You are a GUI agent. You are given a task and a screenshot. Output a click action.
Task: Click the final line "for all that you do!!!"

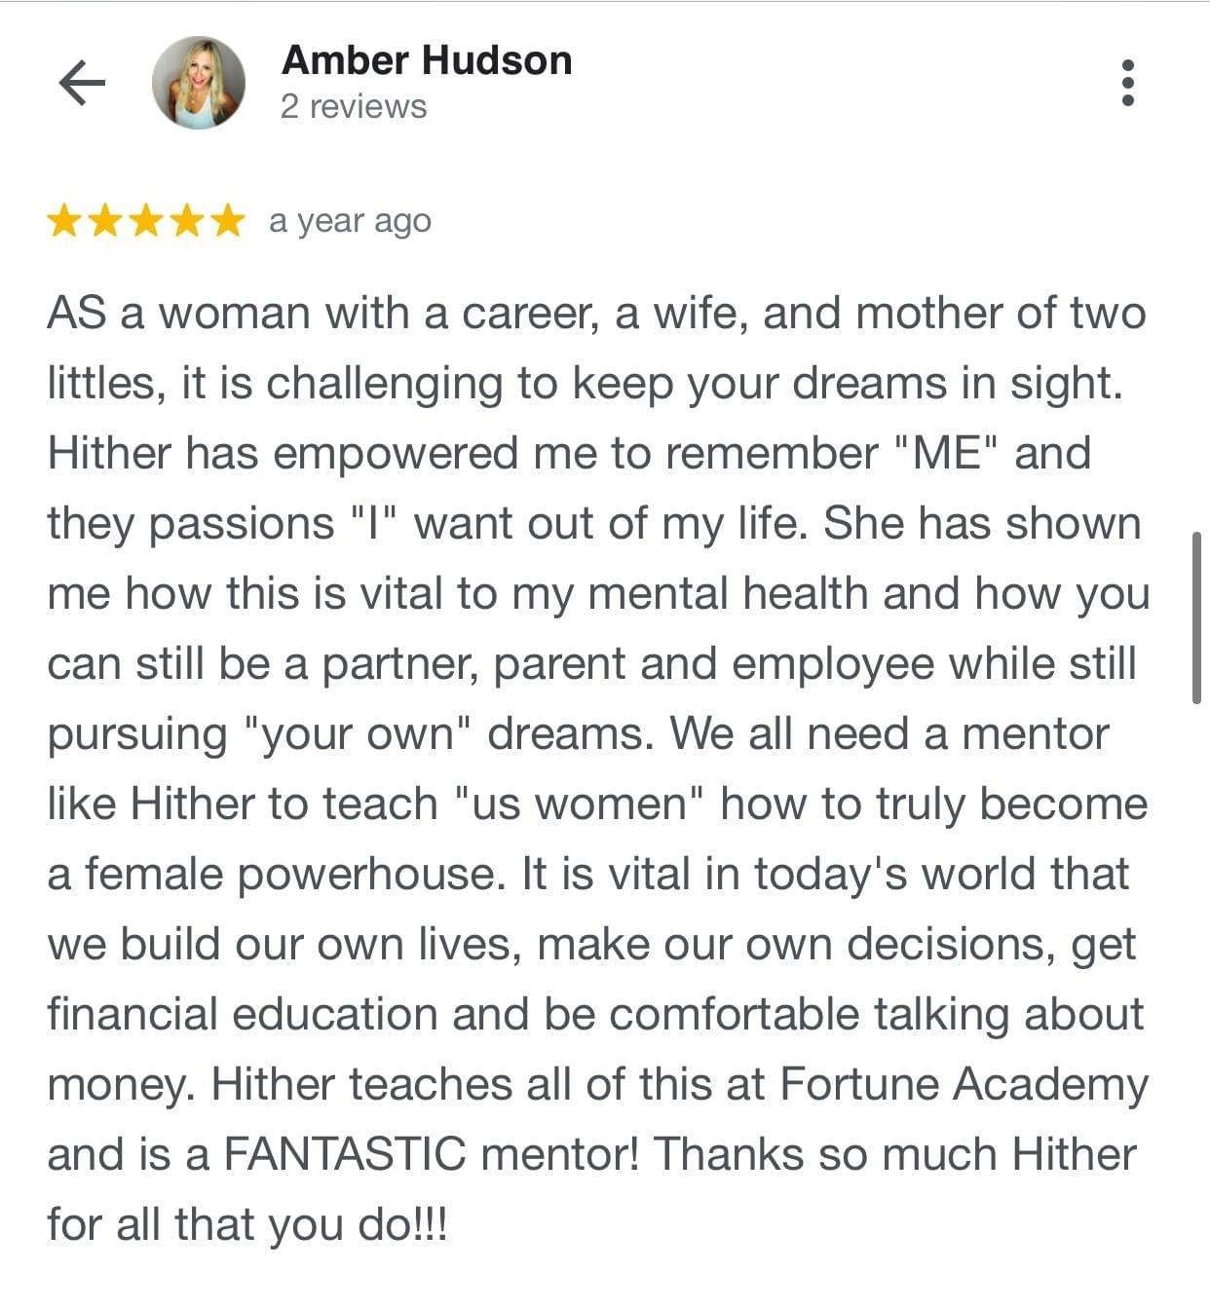pyautogui.click(x=246, y=1225)
